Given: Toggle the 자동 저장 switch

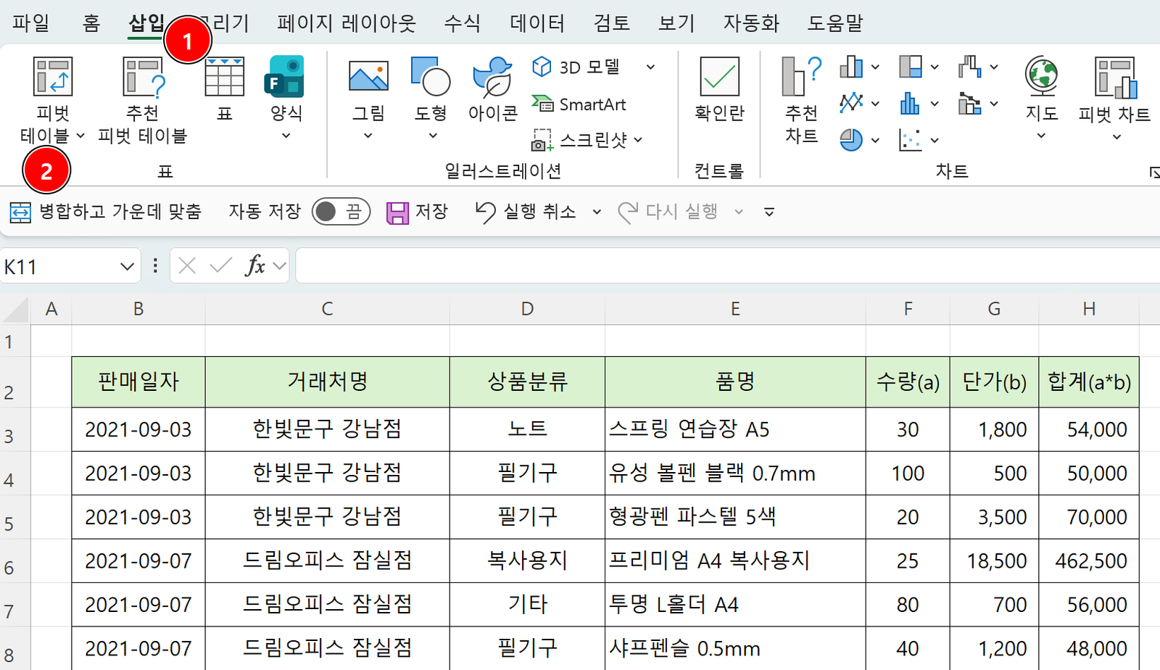Looking at the screenshot, I should pos(341,212).
